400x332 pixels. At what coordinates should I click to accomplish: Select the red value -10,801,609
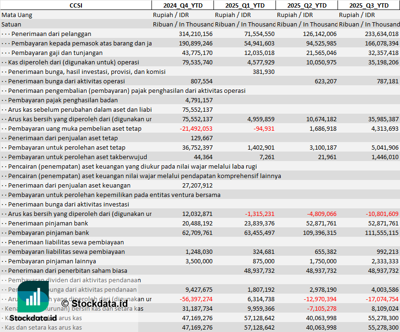coord(382,214)
